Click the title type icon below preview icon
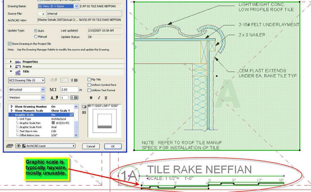 tap(84, 113)
